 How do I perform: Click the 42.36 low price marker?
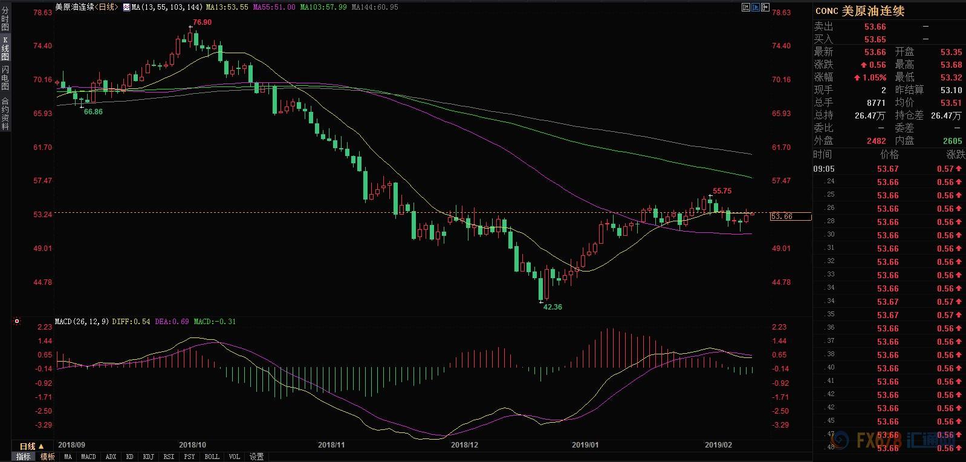tap(553, 307)
